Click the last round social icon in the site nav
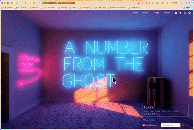The height and width of the screenshot is (130, 194). (189, 13)
